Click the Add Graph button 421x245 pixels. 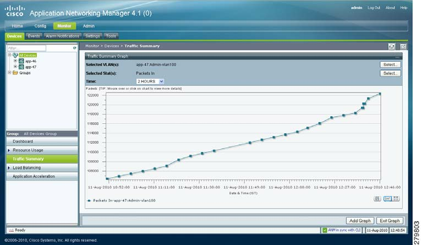click(x=360, y=220)
